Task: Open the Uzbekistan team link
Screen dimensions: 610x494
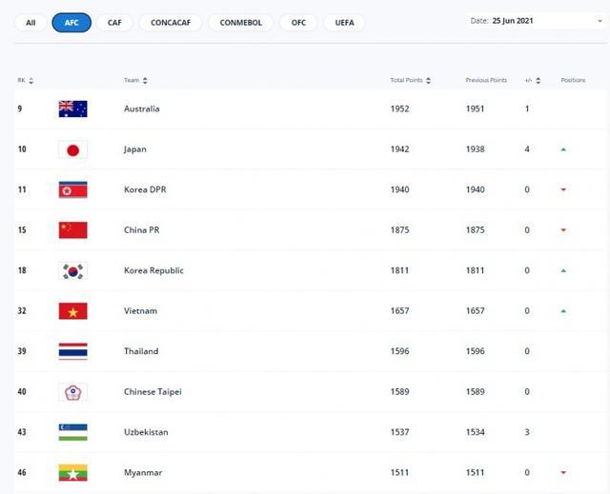Action: [146, 432]
